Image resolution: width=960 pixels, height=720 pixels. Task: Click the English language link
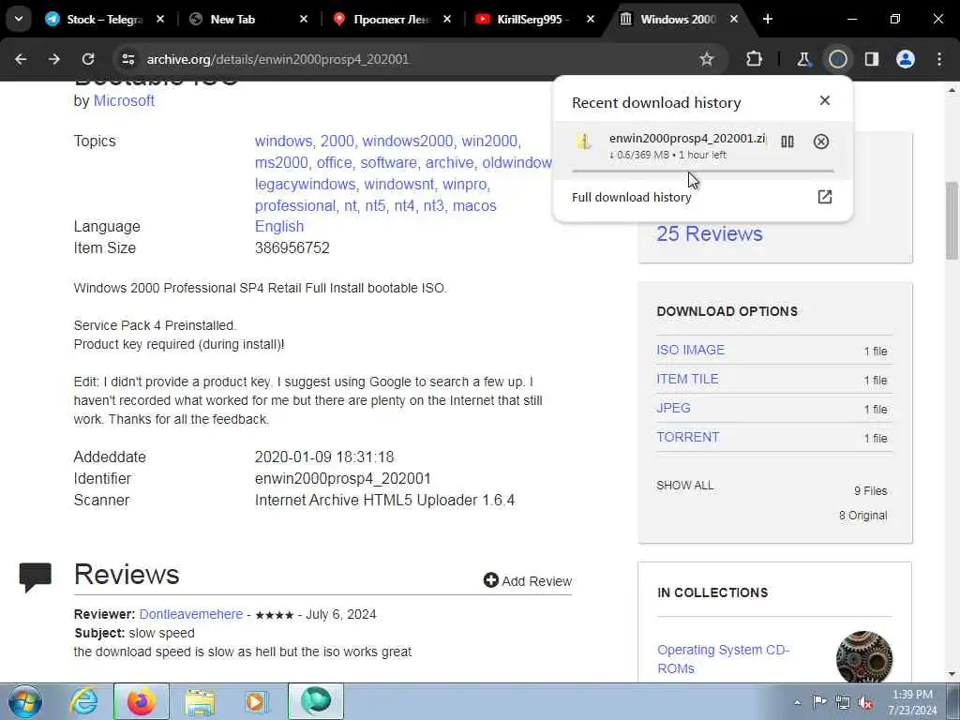279,227
